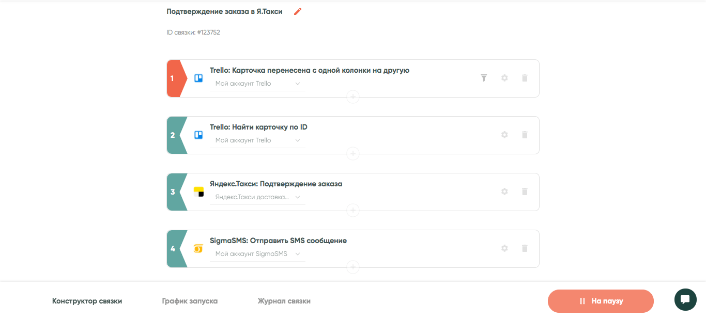Click title Trello: Карточка перенесена с одной колонки

coord(310,70)
